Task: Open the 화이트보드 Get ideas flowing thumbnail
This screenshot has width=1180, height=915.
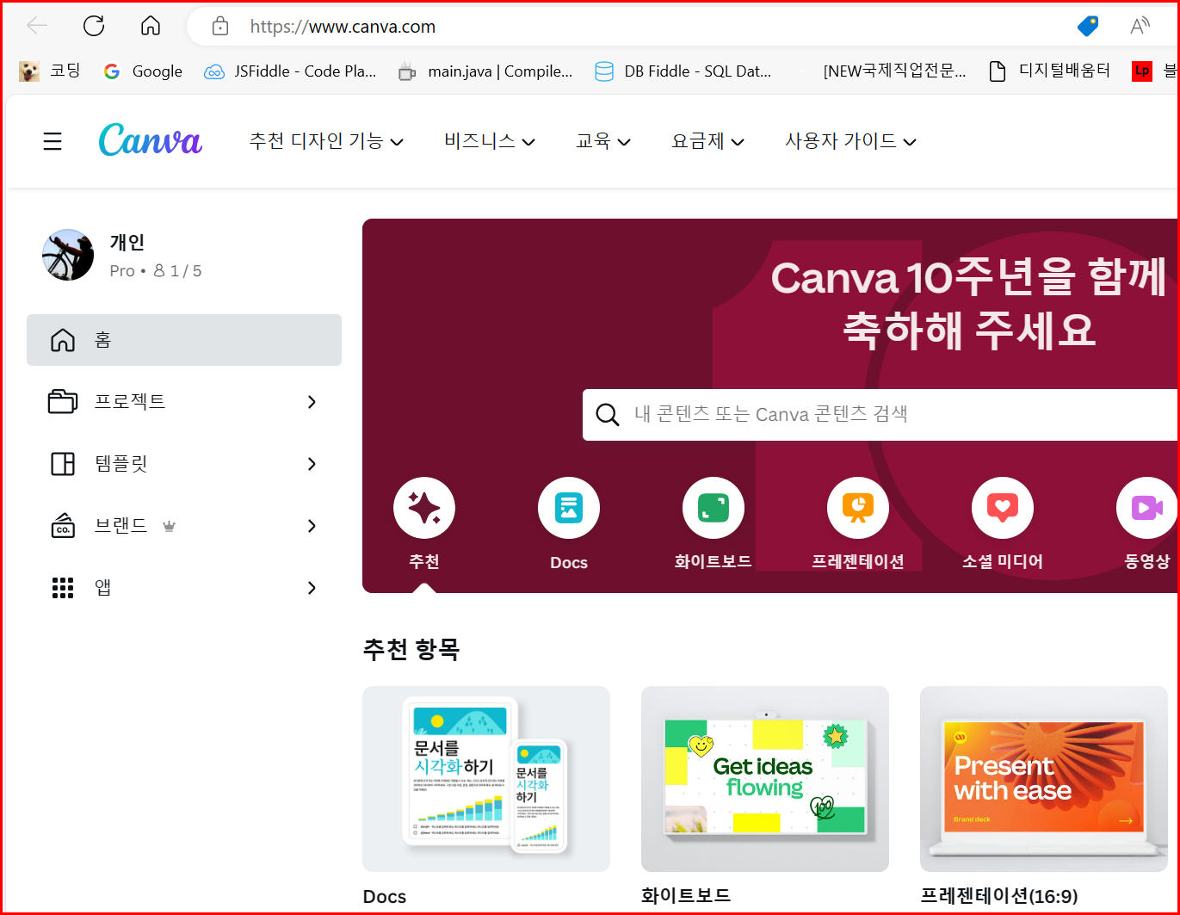Action: 765,779
